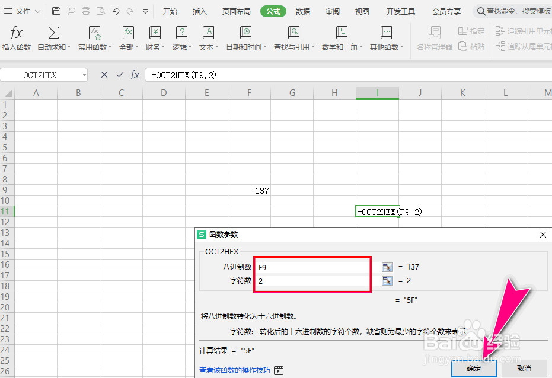The height and width of the screenshot is (378, 552).
Task: Click the Insert Function (插入函数) icon
Action: coord(16,33)
